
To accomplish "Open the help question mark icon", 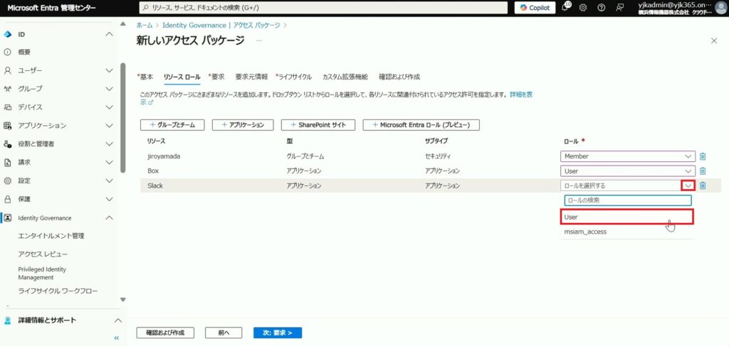I will pyautogui.click(x=601, y=8).
